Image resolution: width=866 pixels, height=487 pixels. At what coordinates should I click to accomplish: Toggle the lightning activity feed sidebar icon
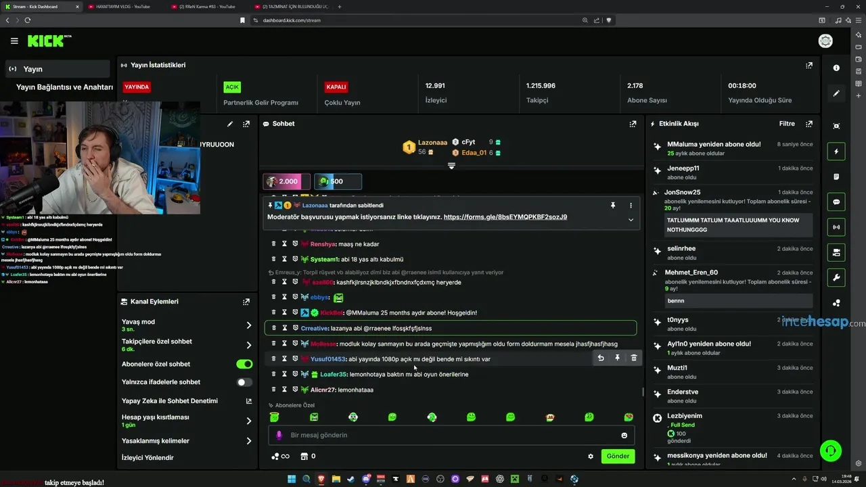836,152
